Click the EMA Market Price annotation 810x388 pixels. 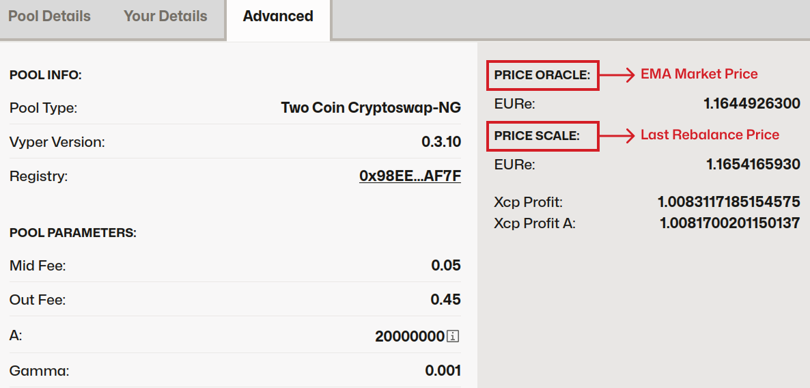tap(699, 74)
